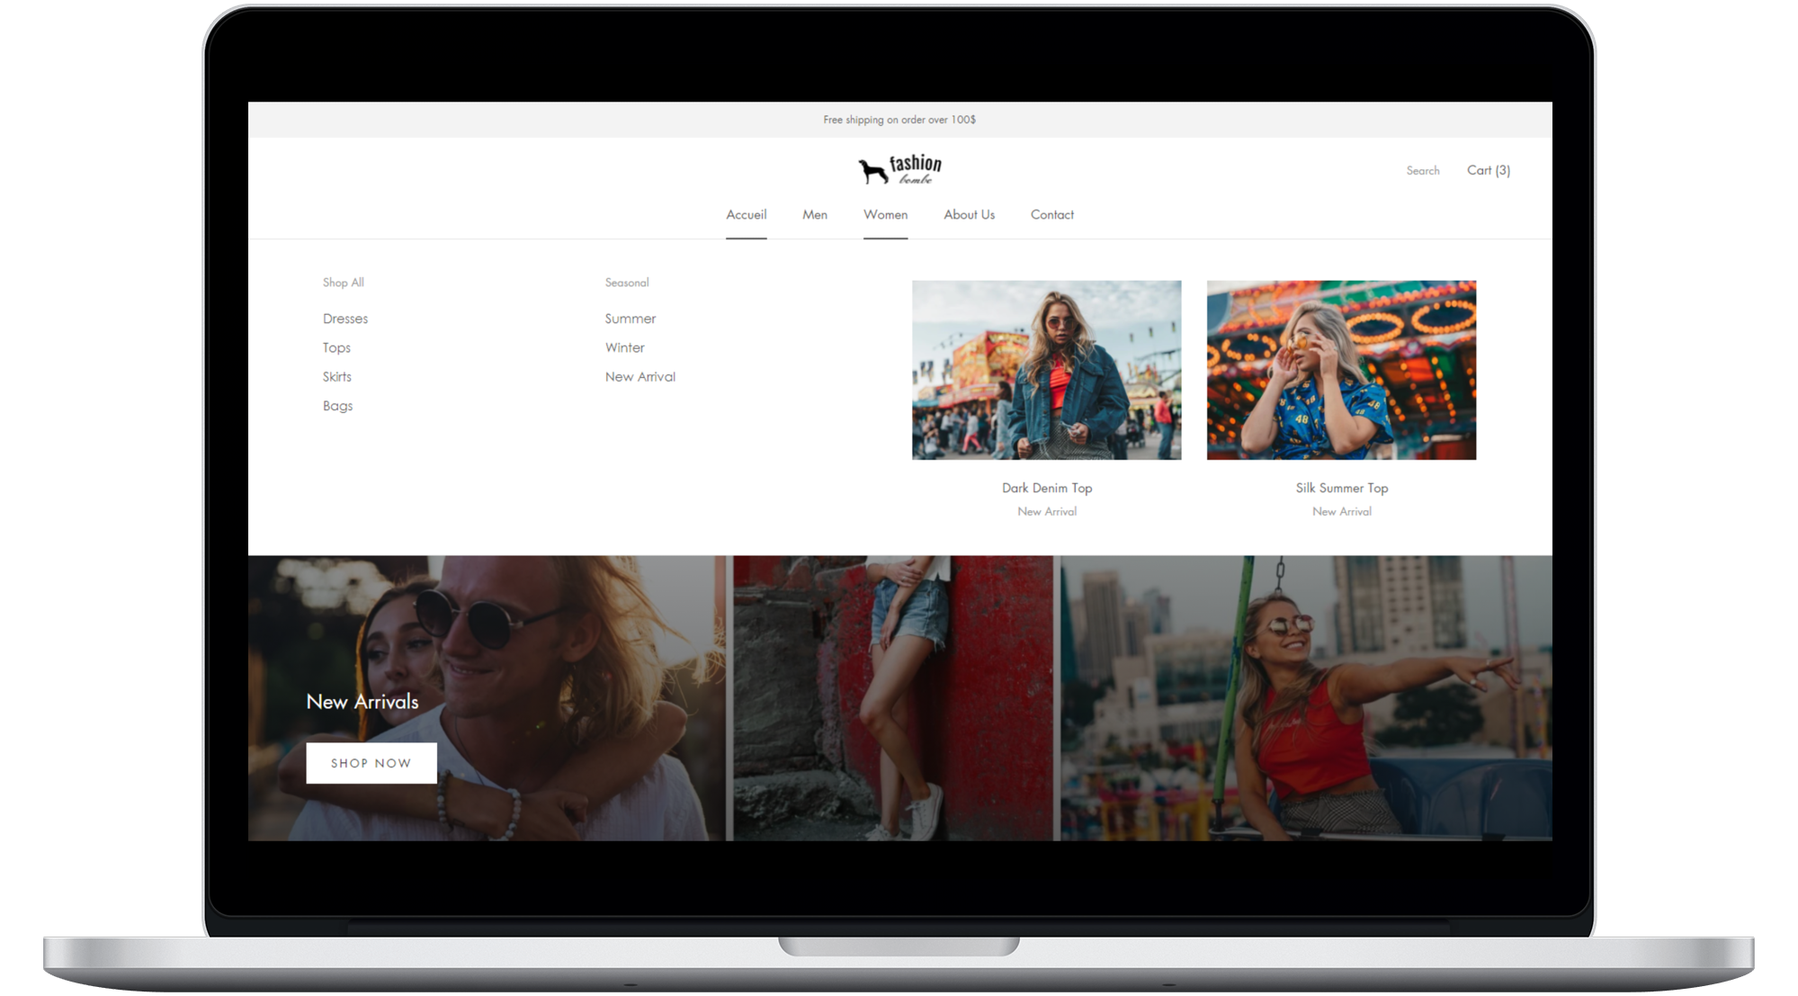This screenshot has width=1798, height=996.
Task: Click the SHOP NOW button
Action: coord(371,760)
